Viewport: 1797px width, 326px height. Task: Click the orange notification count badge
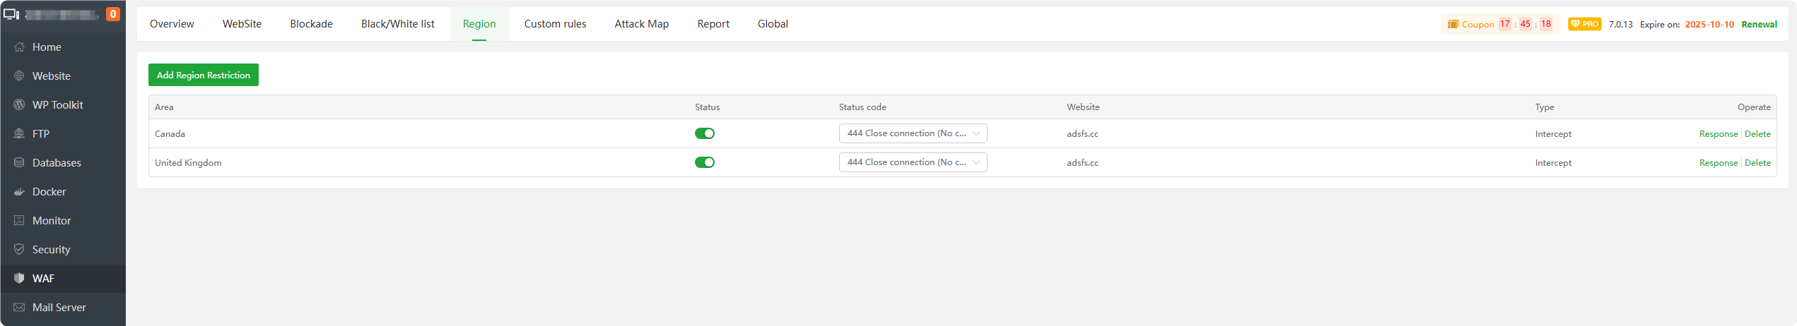click(x=112, y=14)
